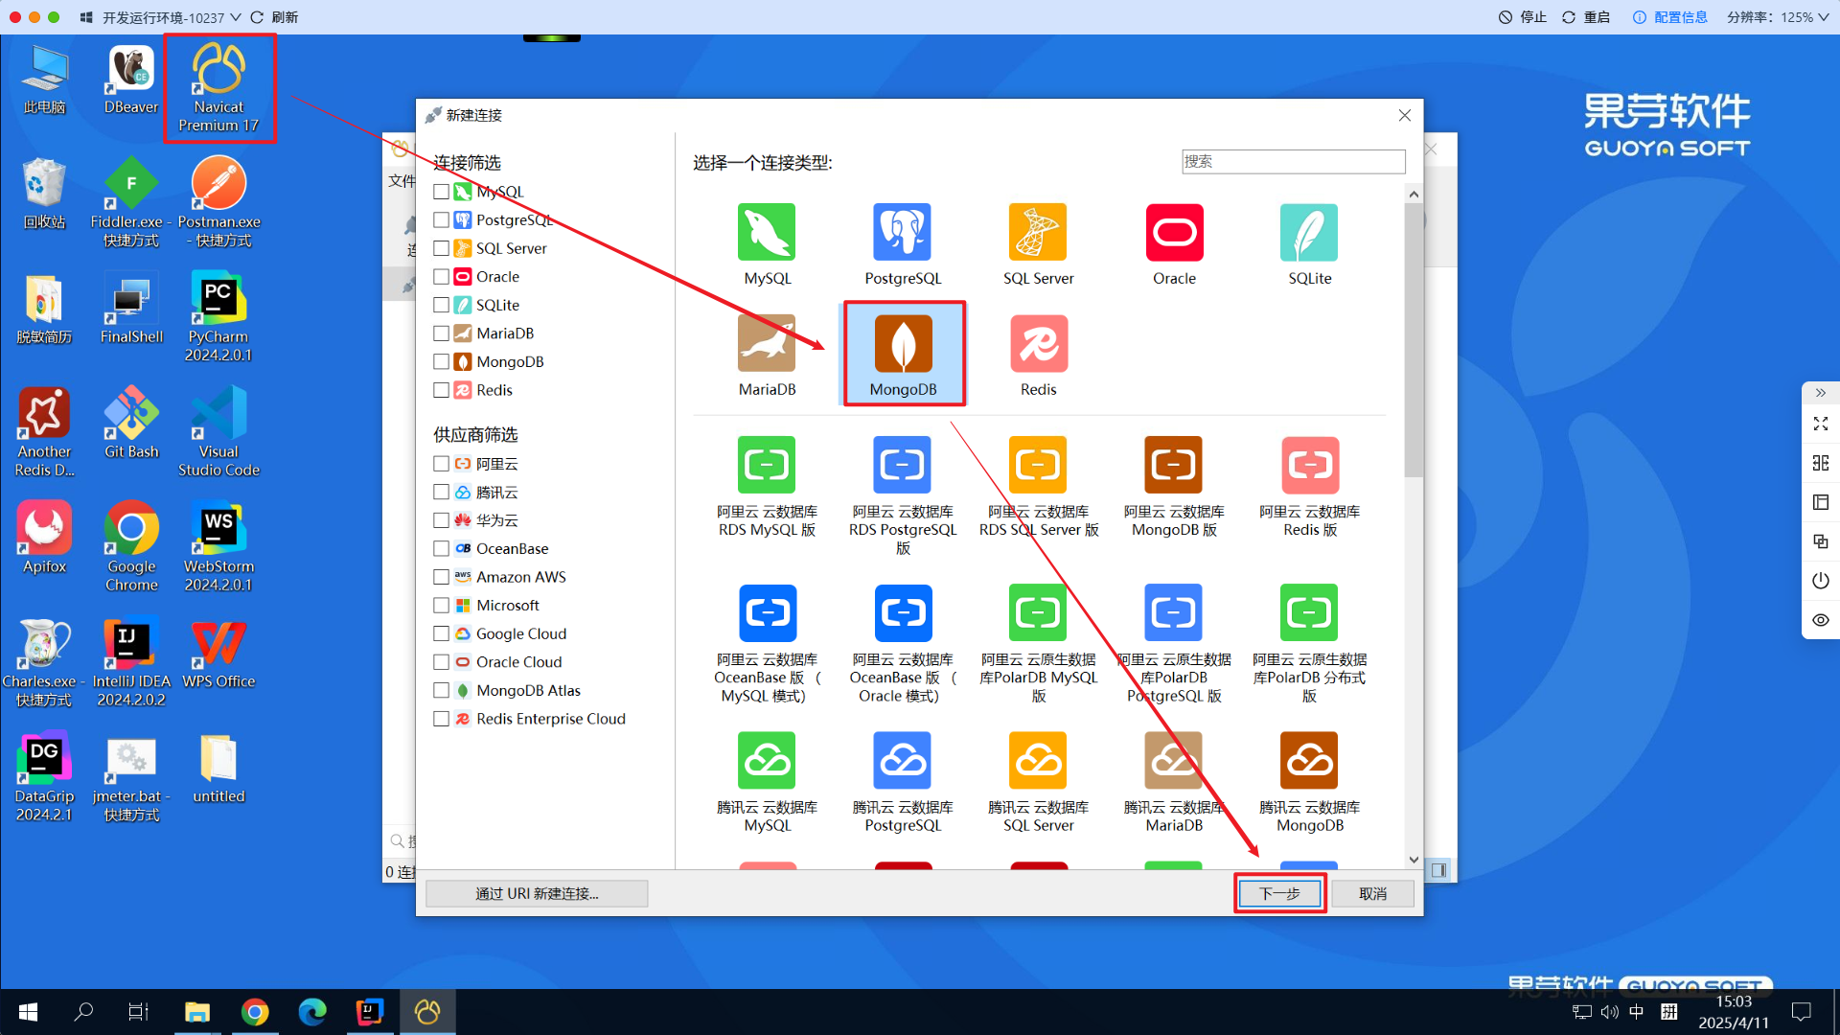Open the notification center icon

1802,1011
